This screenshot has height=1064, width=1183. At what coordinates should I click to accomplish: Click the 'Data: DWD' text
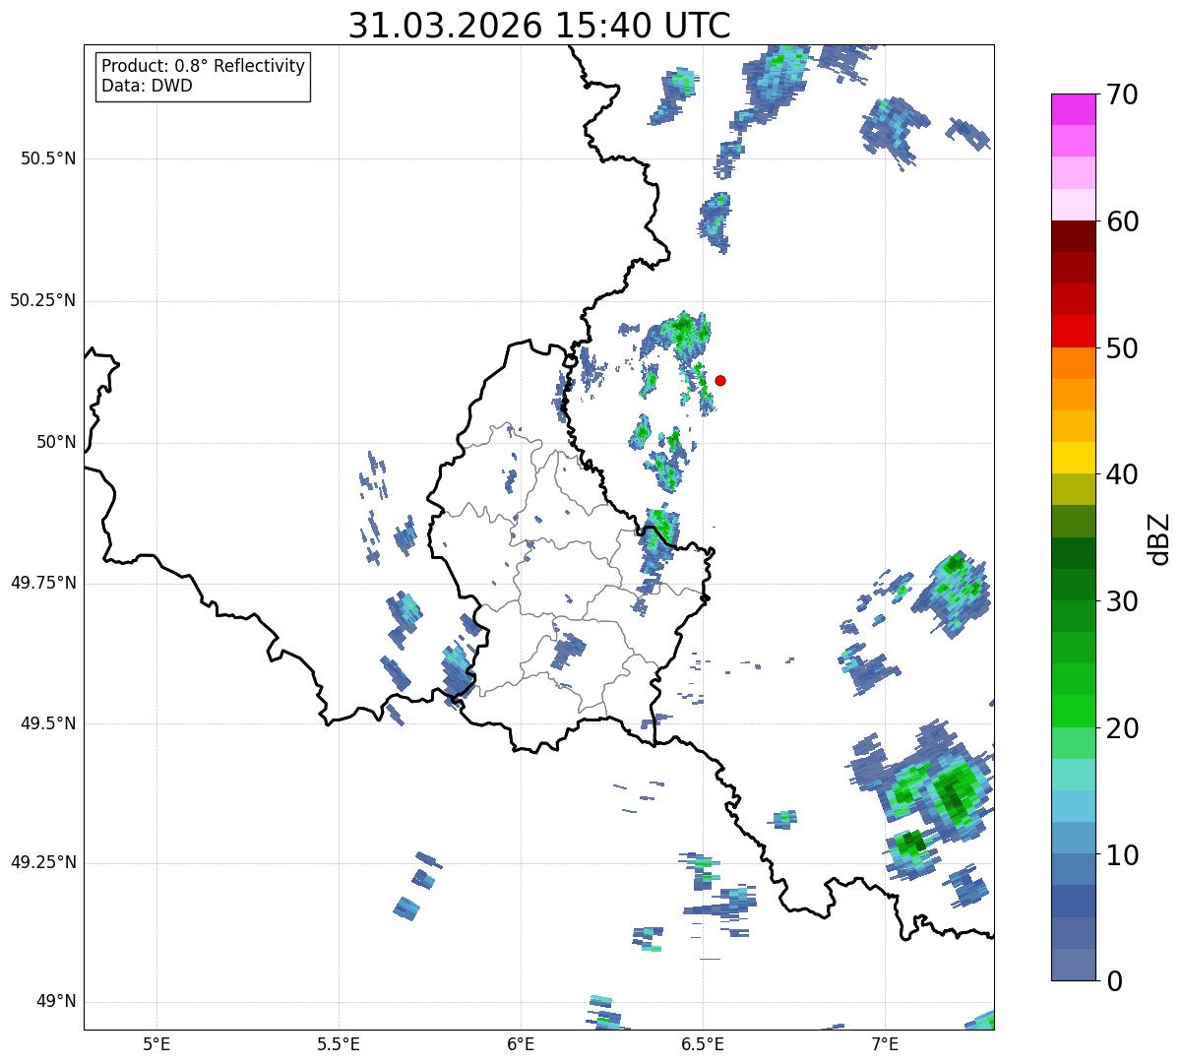[147, 86]
